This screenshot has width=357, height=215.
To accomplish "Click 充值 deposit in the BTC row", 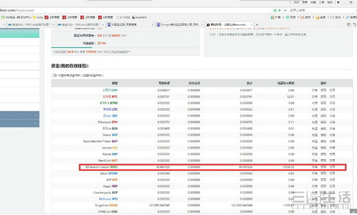I will pos(314,96).
